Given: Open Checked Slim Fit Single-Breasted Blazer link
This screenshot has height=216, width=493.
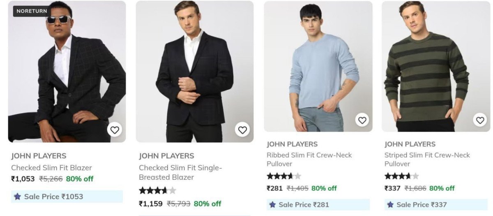Looking at the screenshot, I should tap(180, 172).
